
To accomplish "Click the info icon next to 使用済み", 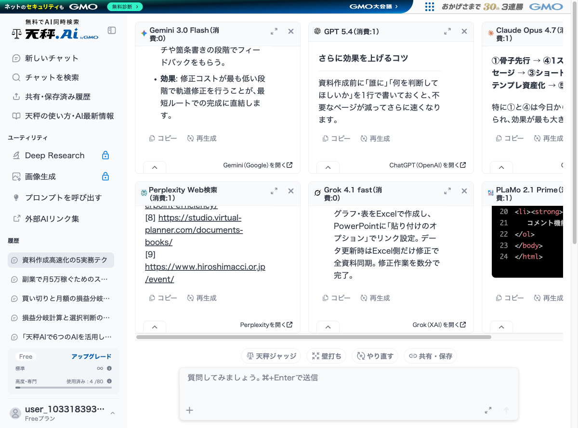I will coord(109,381).
